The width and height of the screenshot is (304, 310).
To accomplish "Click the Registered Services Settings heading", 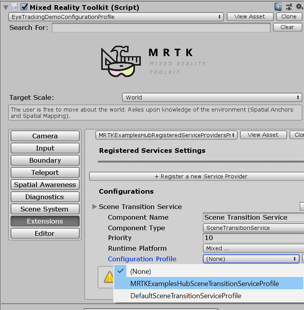I will 152,150.
